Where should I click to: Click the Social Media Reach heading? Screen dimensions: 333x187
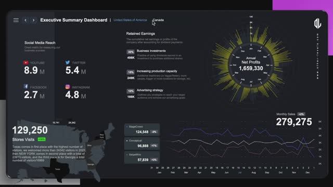click(x=40, y=43)
